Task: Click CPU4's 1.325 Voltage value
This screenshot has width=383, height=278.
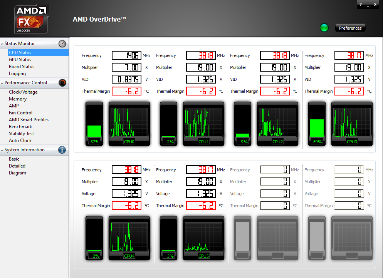Action: pos(126,194)
